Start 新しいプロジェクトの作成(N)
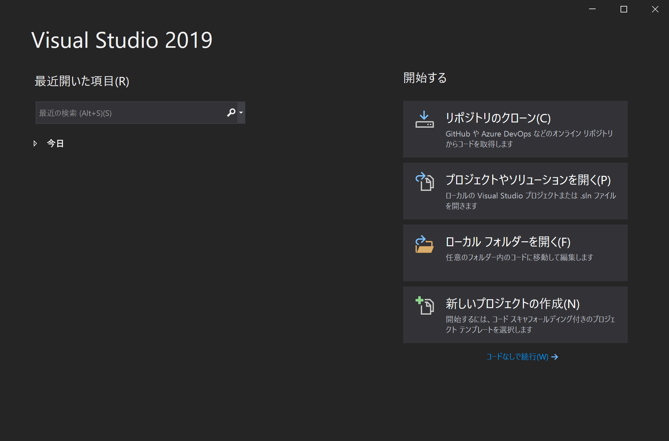 (x=512, y=304)
